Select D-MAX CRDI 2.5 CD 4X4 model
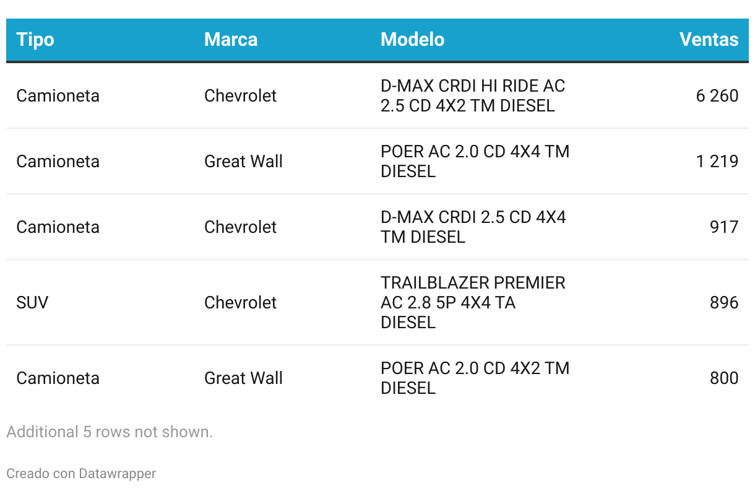The image size is (755, 488). (473, 227)
